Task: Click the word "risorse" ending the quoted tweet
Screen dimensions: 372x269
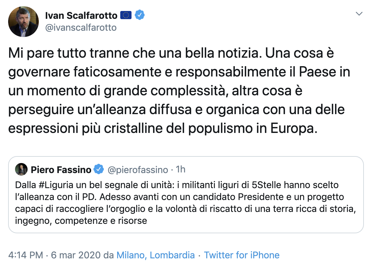Action: [x=134, y=221]
